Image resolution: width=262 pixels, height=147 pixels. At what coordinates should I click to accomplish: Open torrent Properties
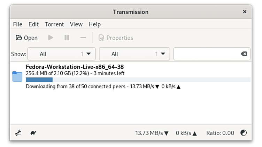[x=116, y=38]
